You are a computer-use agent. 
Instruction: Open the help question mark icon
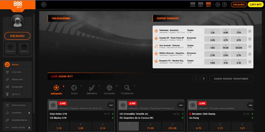225,5
